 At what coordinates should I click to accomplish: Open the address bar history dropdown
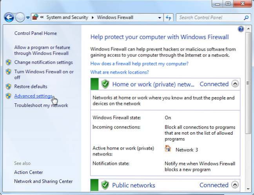pos(160,18)
